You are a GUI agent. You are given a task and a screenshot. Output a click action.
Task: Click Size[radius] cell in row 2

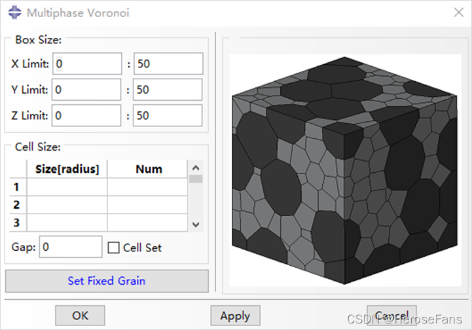67,205
